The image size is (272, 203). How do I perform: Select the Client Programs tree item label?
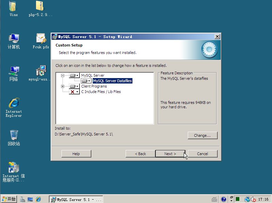pos(94,86)
